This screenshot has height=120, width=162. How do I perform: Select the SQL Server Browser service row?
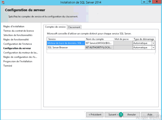coord(66,47)
